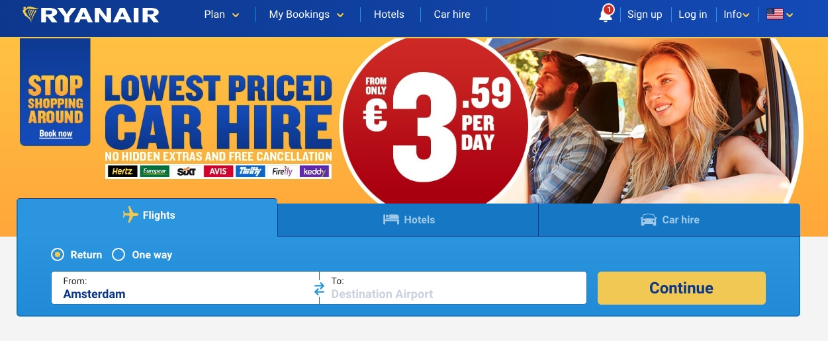The height and width of the screenshot is (341, 828).
Task: Follow the Book now link
Action: coord(56,133)
